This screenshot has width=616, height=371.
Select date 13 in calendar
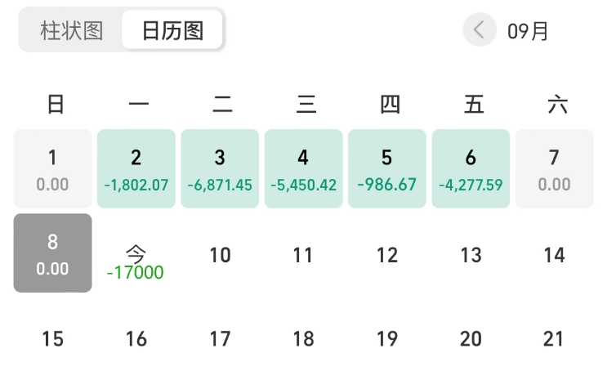pos(471,255)
